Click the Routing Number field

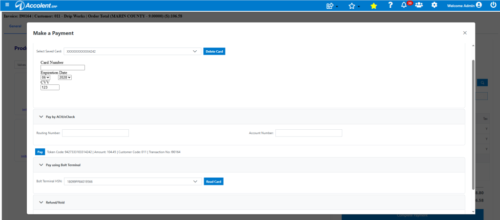95,133
